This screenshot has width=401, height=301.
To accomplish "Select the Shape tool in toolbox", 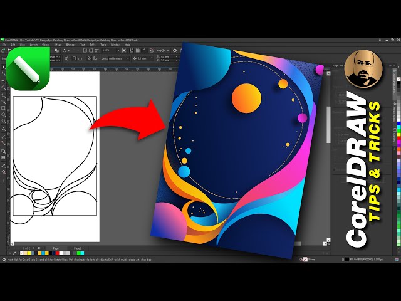I will coord(3,74).
